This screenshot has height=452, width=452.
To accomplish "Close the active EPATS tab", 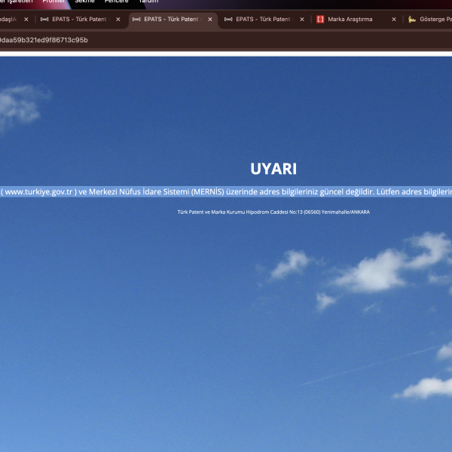I will coord(210,20).
